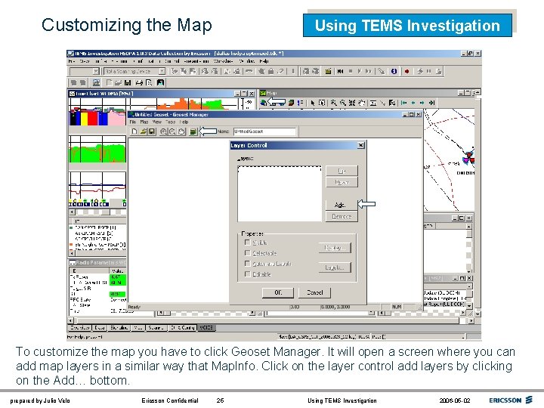This screenshot has width=544, height=408.
Task: Switch to the Overview worksheet tab
Action: pyautogui.click(x=79, y=328)
